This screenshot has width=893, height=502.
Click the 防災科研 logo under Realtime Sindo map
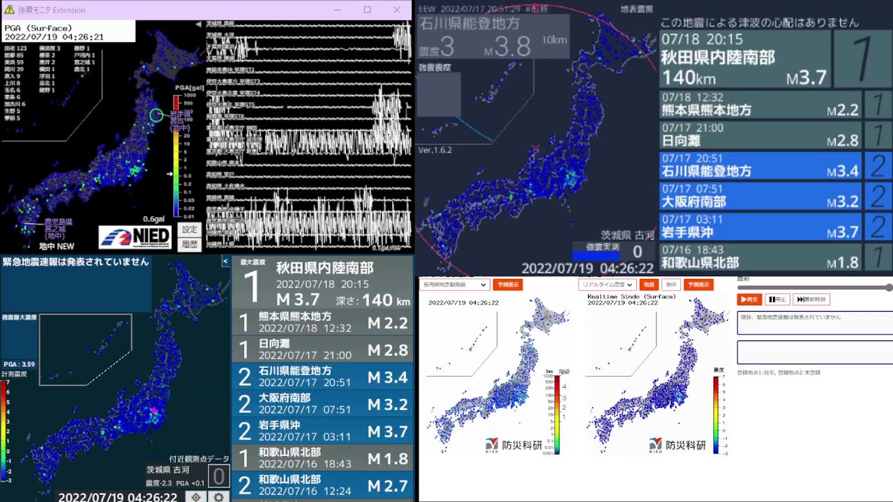tap(677, 445)
